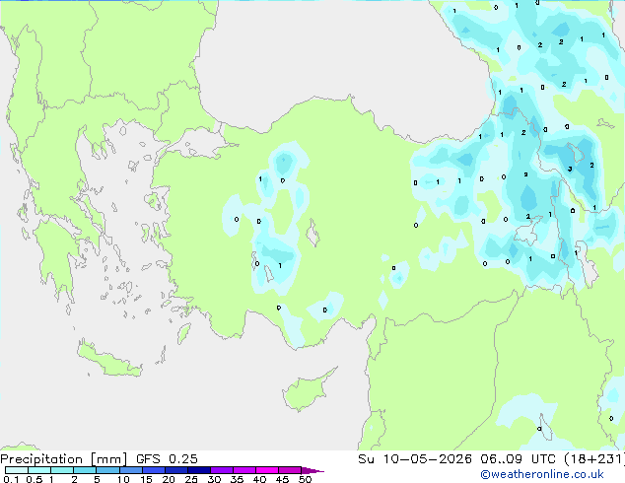Click the "Precipitation [mm]" title label
Screen dimensions: 625x483
point(63,458)
